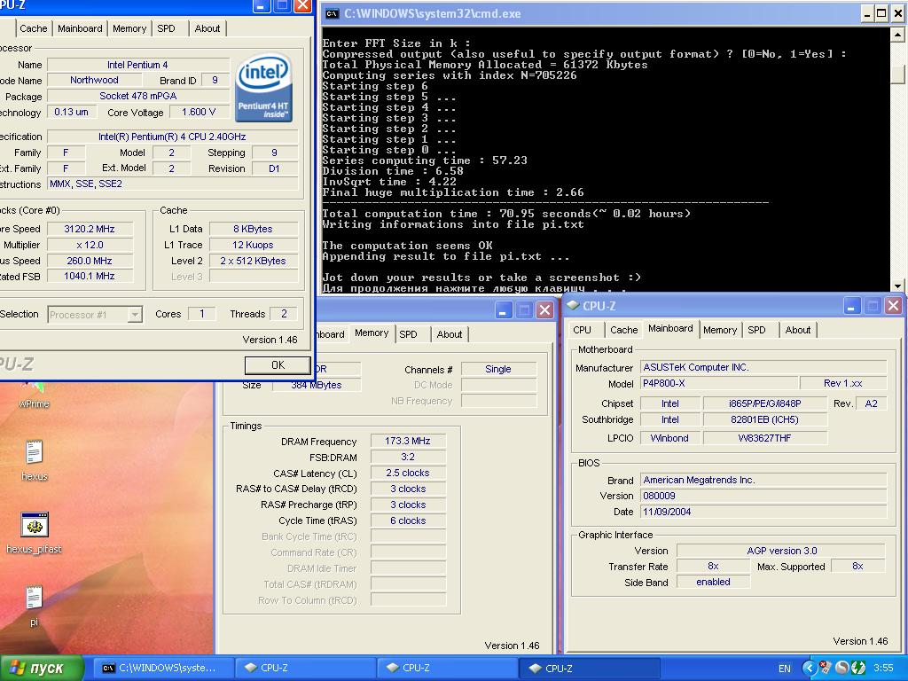The width and height of the screenshot is (908, 681).
Task: Click the southbridge value 82801EB (ICH5)
Action: (765, 419)
